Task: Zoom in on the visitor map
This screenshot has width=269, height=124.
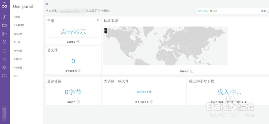Action: 106,29
